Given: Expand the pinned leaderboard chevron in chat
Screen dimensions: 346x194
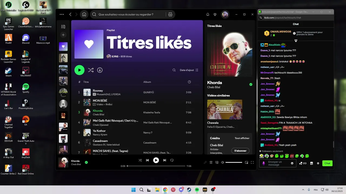Looking at the screenshot, I should [x=296, y=41].
